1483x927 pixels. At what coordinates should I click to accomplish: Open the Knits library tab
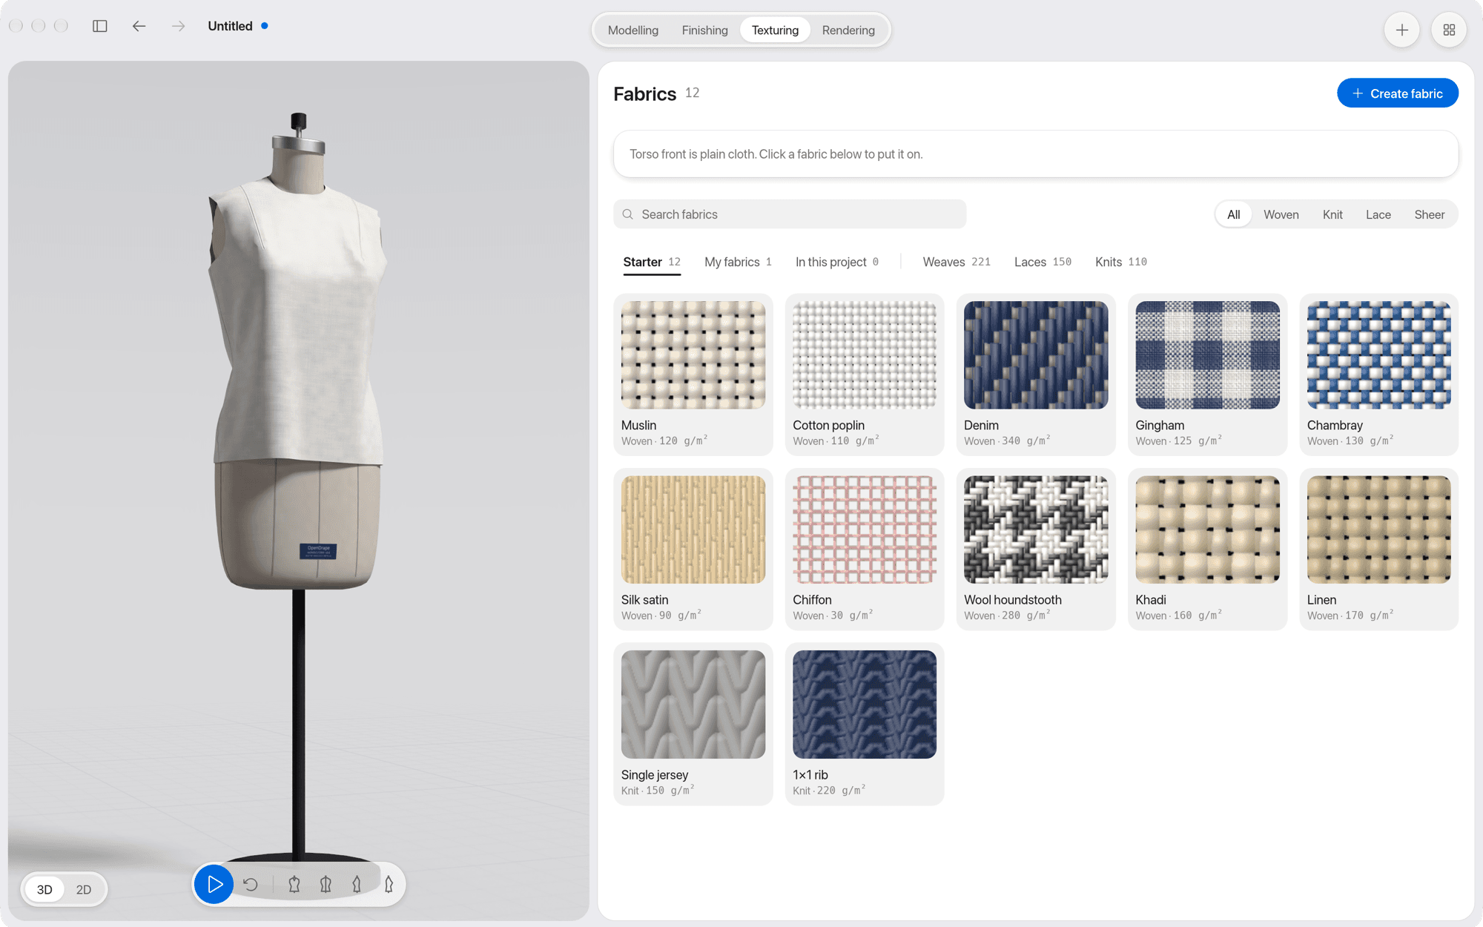click(x=1120, y=262)
